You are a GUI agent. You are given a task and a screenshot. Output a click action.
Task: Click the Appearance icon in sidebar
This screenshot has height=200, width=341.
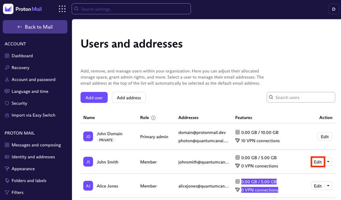(x=7, y=169)
